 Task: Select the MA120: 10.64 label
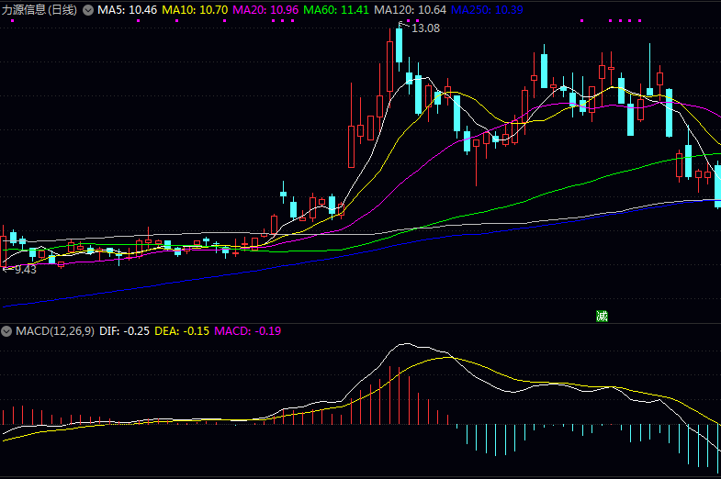tap(411, 10)
